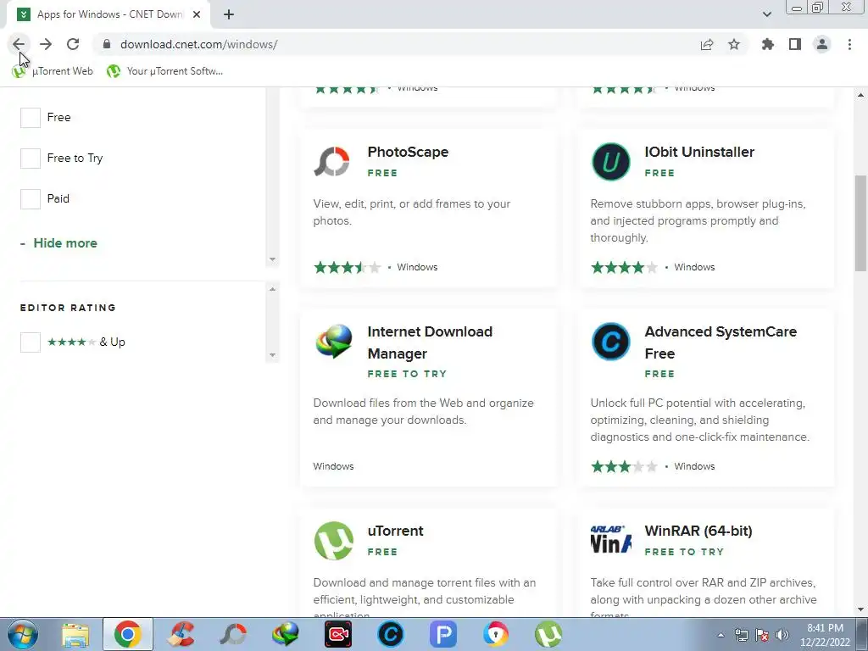Click Advanced SystemCare star rating
The width and height of the screenshot is (868, 651).
[x=625, y=467]
